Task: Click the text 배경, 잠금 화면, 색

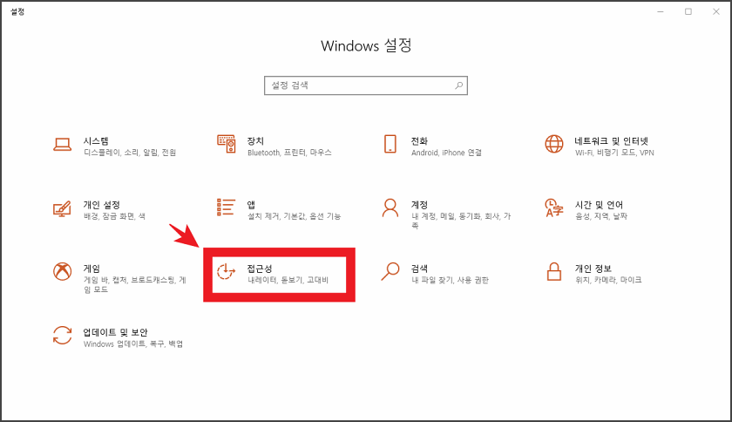Action: pyautogui.click(x=114, y=216)
